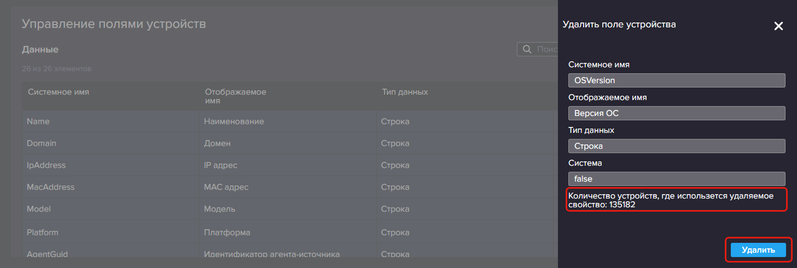
Task: Sort by Тип данных column header
Action: 405,92
